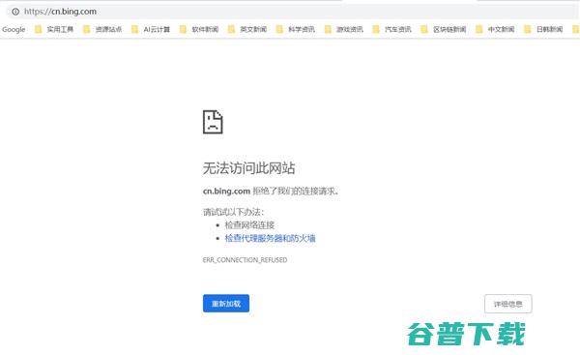The image size is (580, 355).
Task: Click the https://cn.bing.com address field
Action: 292,12
